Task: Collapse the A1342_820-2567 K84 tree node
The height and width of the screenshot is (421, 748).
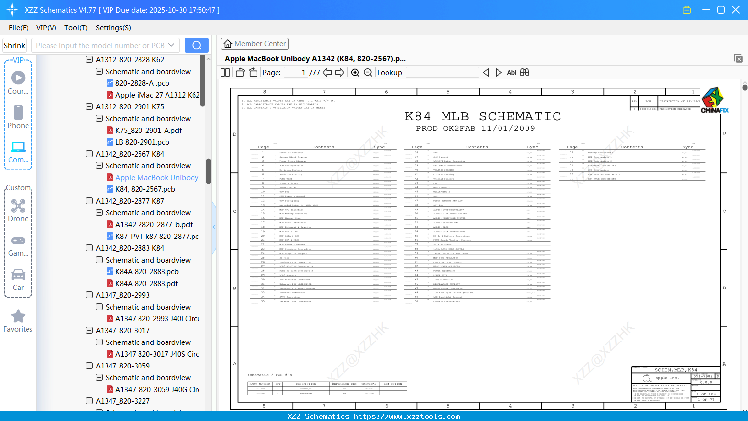Action: [x=89, y=154]
